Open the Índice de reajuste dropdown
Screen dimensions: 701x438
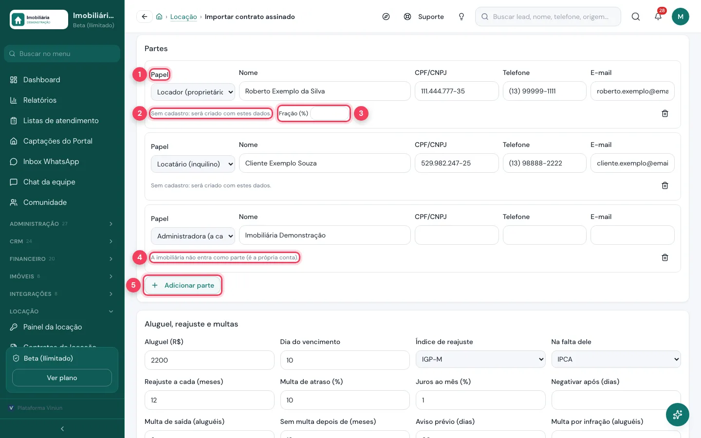point(480,359)
